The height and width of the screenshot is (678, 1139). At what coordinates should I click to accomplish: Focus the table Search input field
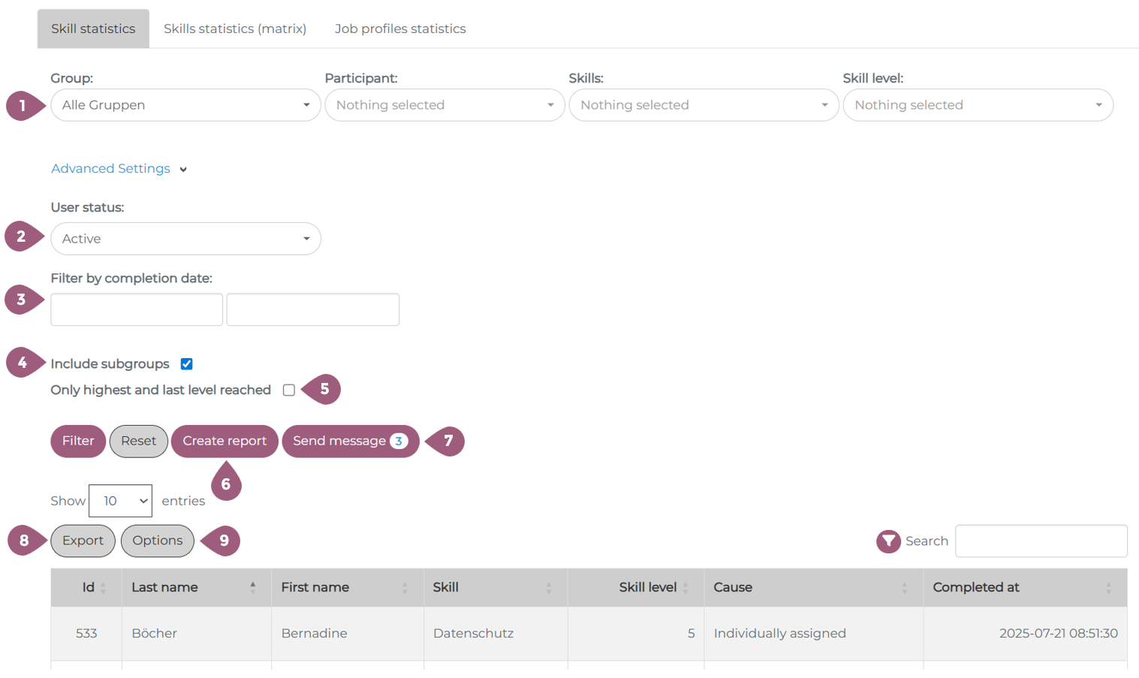pos(1041,541)
